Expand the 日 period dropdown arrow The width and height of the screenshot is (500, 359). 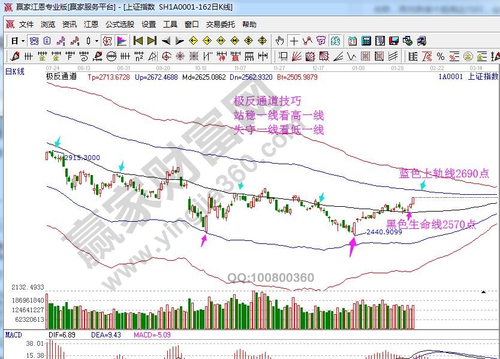pos(23,41)
